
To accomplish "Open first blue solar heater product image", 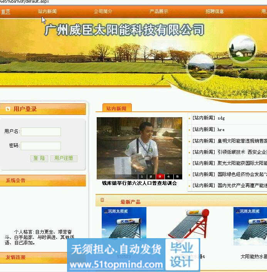I will (124, 222).
